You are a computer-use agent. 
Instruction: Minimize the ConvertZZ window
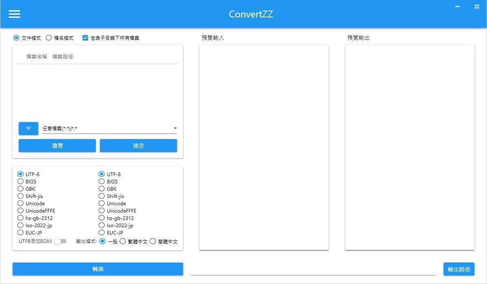pyautogui.click(x=458, y=6)
